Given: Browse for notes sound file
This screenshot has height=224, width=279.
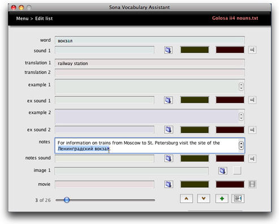Looking at the screenshot, I should (168, 158).
